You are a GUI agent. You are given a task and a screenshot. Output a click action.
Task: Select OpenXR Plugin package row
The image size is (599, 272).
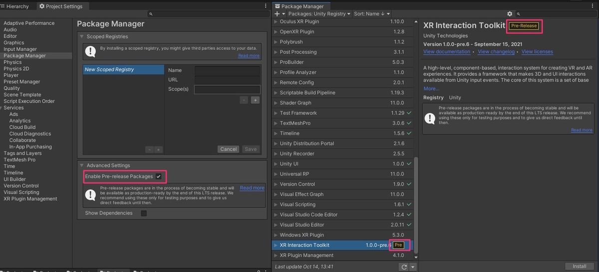tap(342, 32)
